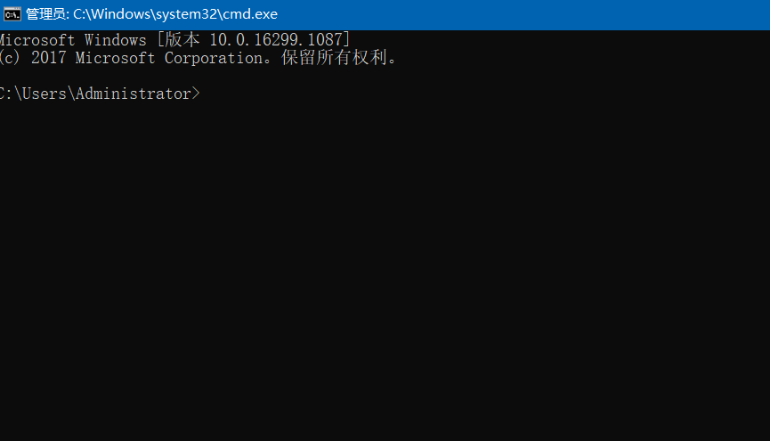Click "Users" in the command prompt path
770x441 pixels.
(45, 94)
